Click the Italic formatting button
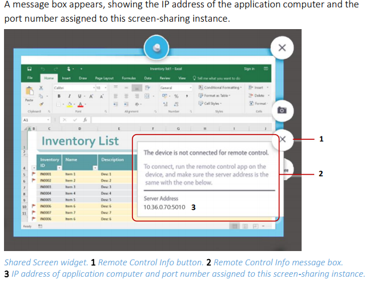This screenshot has width=369, height=291. point(68,96)
